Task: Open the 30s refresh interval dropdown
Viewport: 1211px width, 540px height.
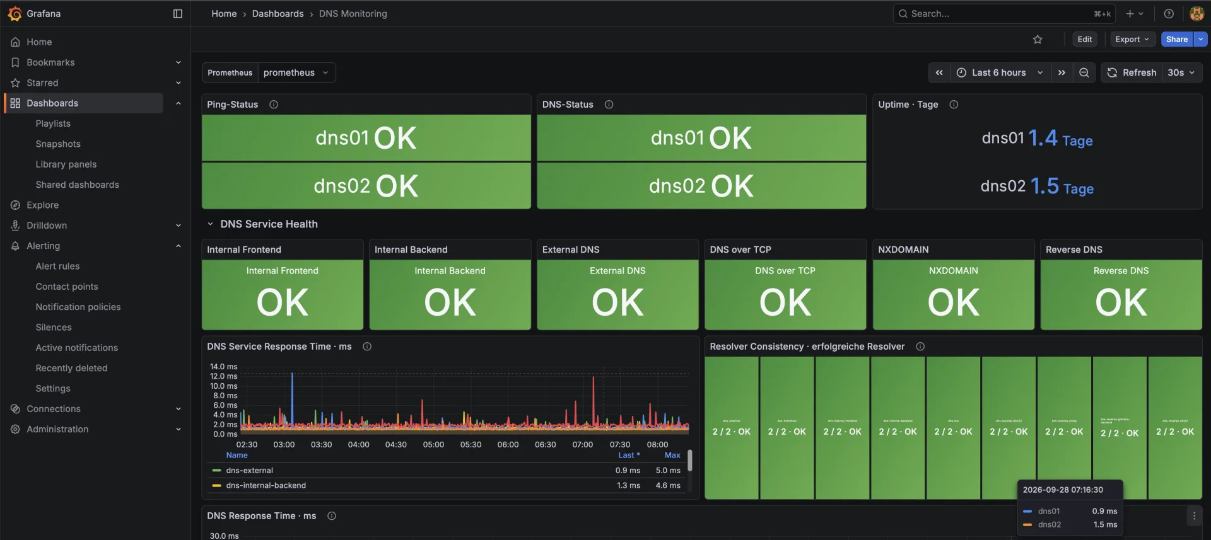Action: pyautogui.click(x=1181, y=72)
